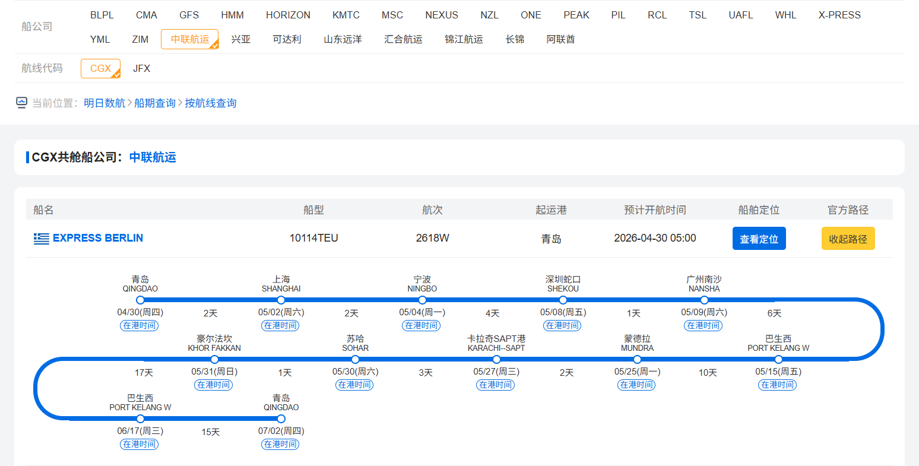
Task: Open 明日数航 breadcrumb home link
Action: pos(104,103)
